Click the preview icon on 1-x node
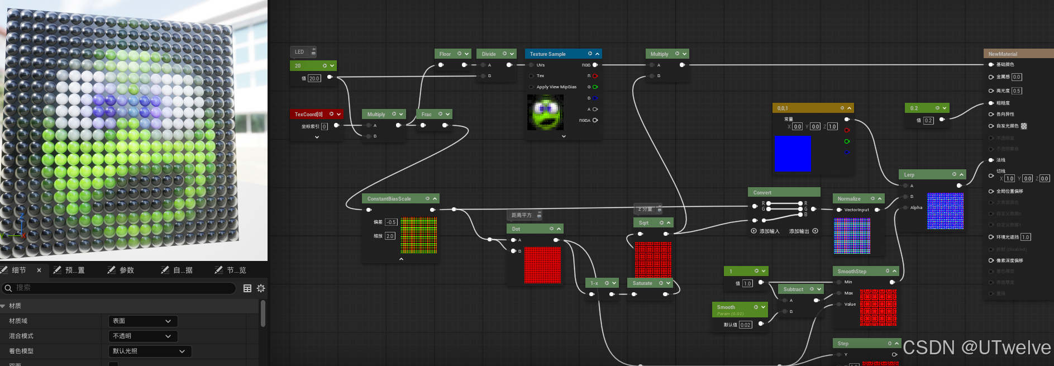The width and height of the screenshot is (1054, 366). (607, 283)
